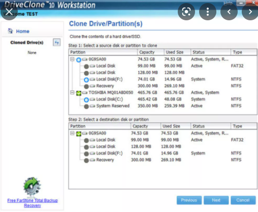
Task: Click the 48.08 GB used size cell
Action: (x=173, y=99)
